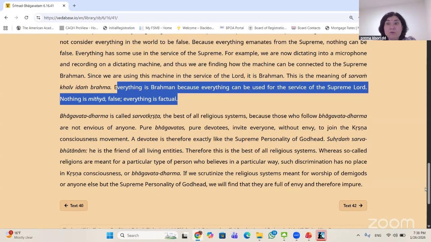Open the Windows Start menu
The width and height of the screenshot is (431, 242).
coord(110,235)
